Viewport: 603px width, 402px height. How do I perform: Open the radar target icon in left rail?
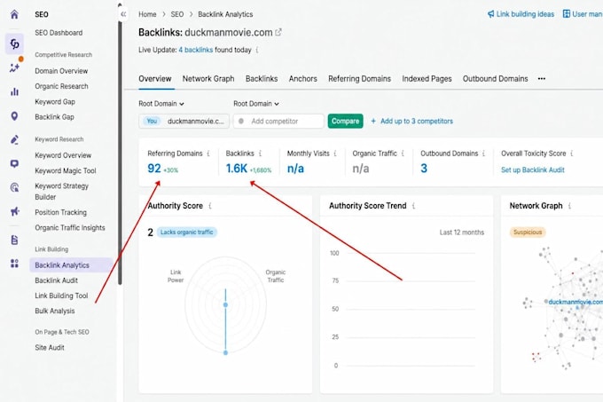tap(14, 187)
